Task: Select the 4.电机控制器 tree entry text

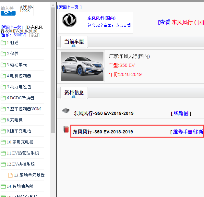Action: 19,76
